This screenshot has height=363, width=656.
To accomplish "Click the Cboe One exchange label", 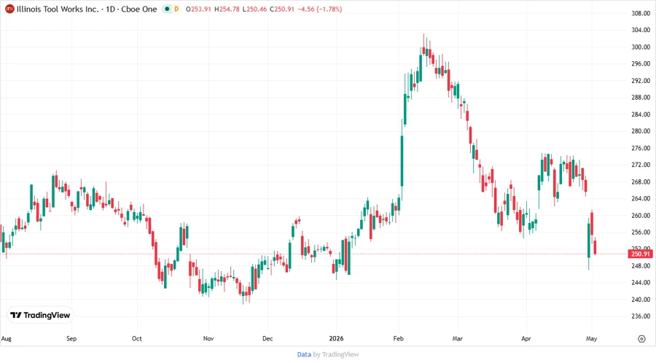I will pyautogui.click(x=139, y=9).
